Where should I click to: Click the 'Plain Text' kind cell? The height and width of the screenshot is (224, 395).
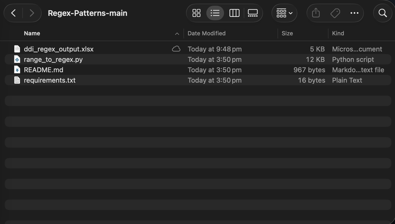coord(347,80)
